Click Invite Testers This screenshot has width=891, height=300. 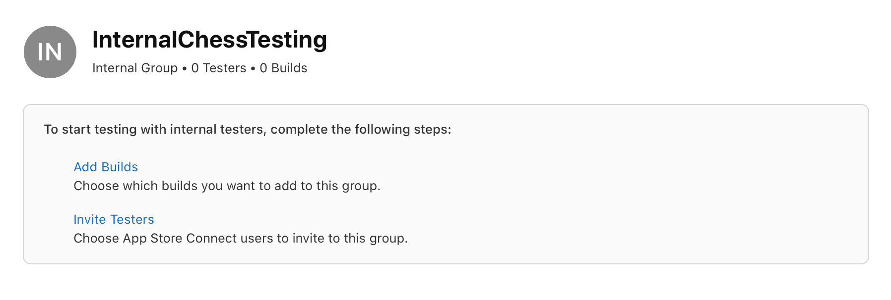point(114,219)
